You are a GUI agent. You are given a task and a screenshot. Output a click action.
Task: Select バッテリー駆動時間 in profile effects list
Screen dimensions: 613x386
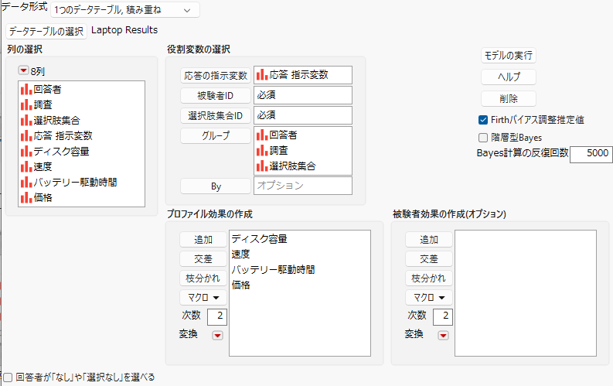pos(274,269)
